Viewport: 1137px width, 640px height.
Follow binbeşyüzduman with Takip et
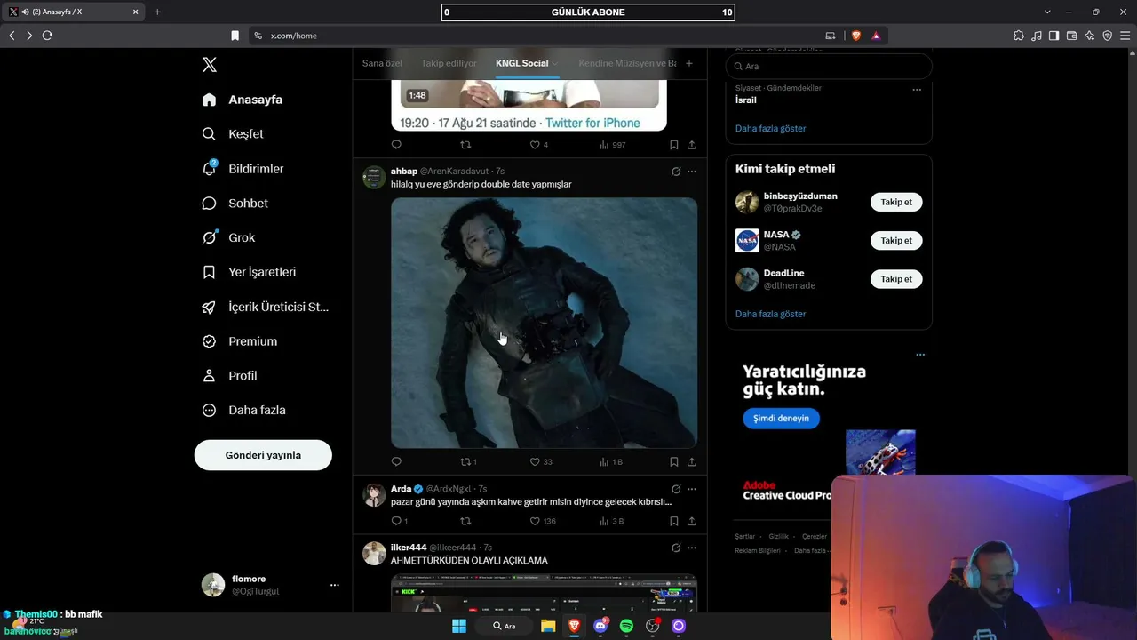pyautogui.click(x=896, y=202)
